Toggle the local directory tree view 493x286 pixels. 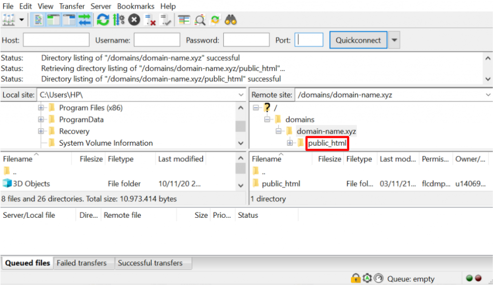pyautogui.click(x=53, y=20)
